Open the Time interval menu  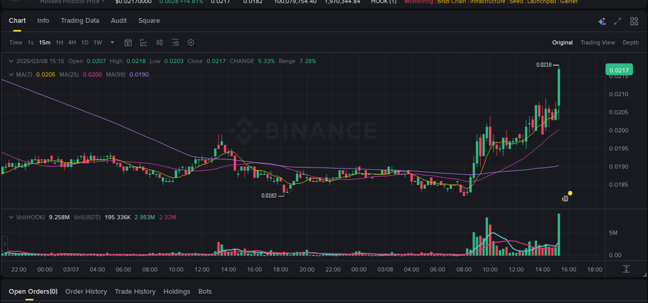pos(16,42)
